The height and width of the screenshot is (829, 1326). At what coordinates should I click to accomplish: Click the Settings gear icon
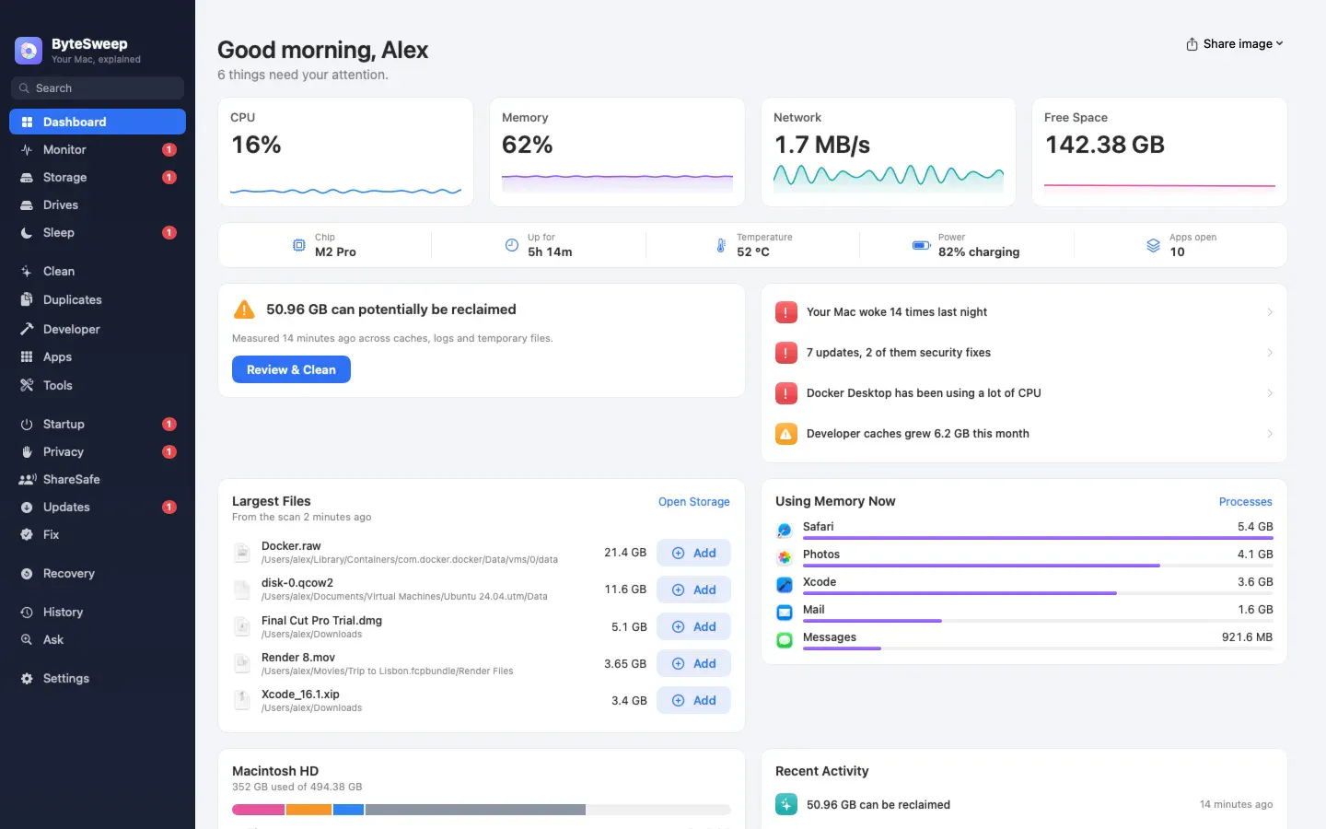tap(27, 678)
